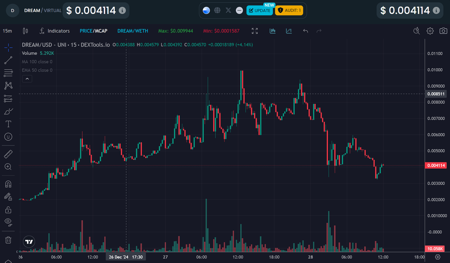
Task: Toggle magnet mode for drawings
Action: [8, 184]
